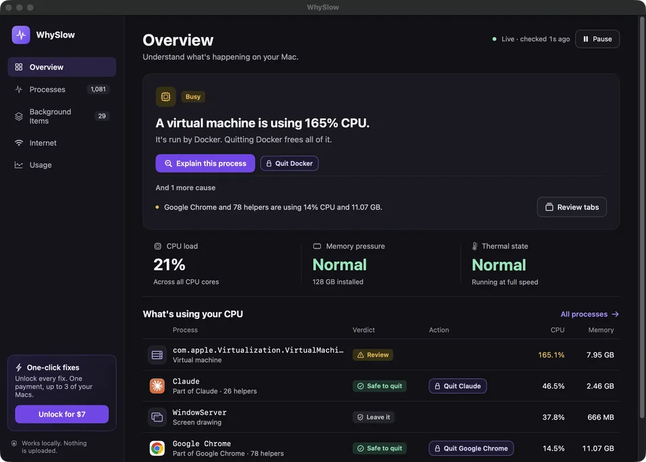The image size is (646, 462).
Task: Open Background Items in the sidebar
Action: point(62,116)
